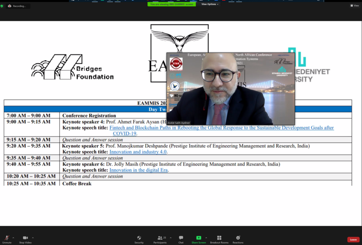Screen dimensions: 362x245
Task: Open the Fintech and Blockchain Paths speech link
Action: click(x=222, y=130)
